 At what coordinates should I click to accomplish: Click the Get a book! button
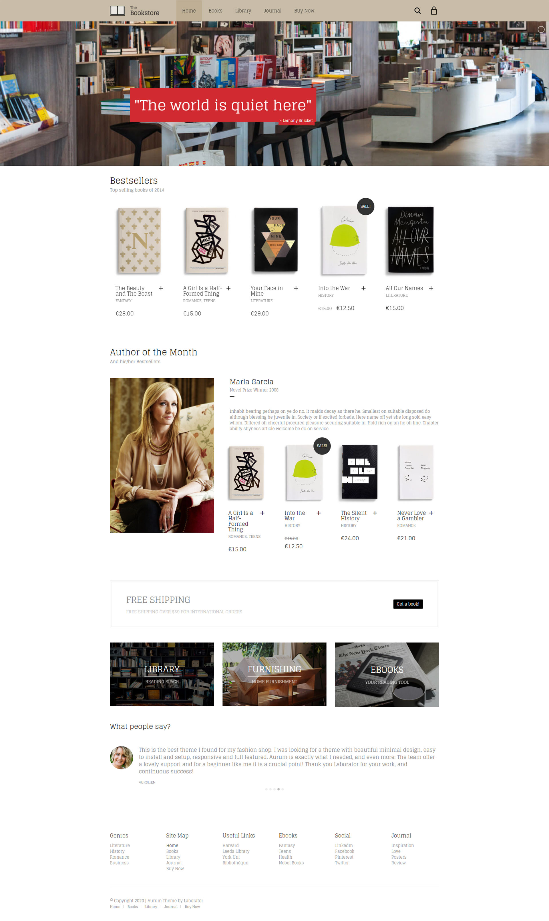point(408,604)
